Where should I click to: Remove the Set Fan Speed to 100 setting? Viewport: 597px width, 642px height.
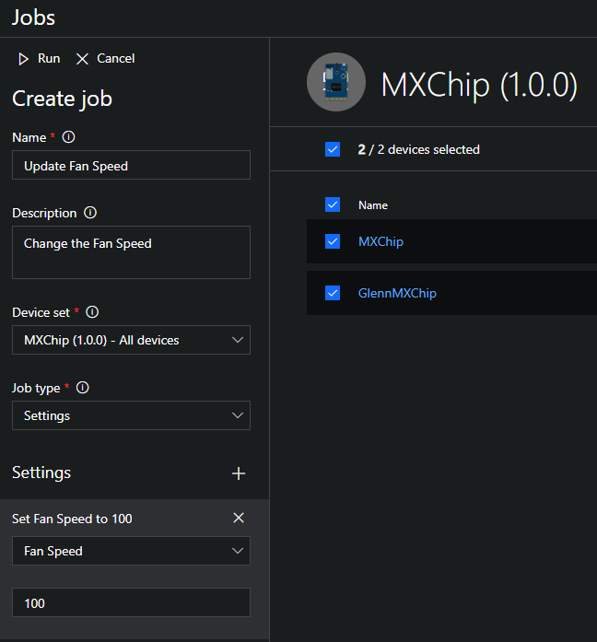(x=239, y=519)
